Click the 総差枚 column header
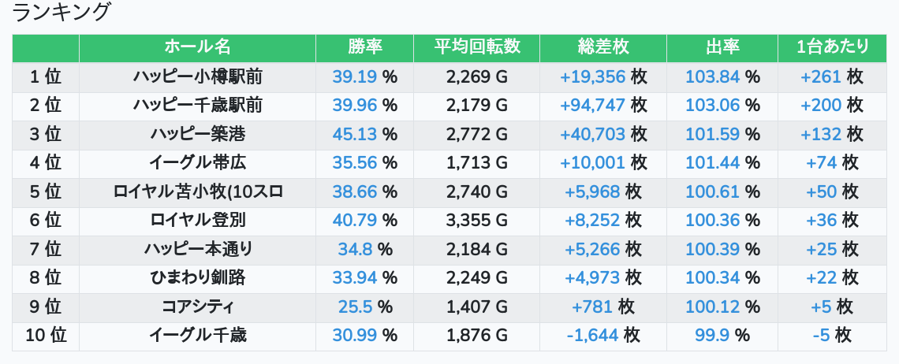Viewport: 899px width, 364px height. pos(603,47)
